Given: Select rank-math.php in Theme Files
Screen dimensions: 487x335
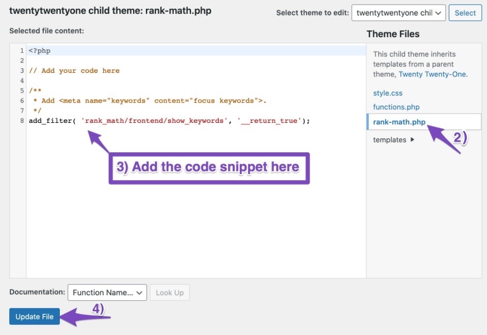Looking at the screenshot, I should [399, 122].
